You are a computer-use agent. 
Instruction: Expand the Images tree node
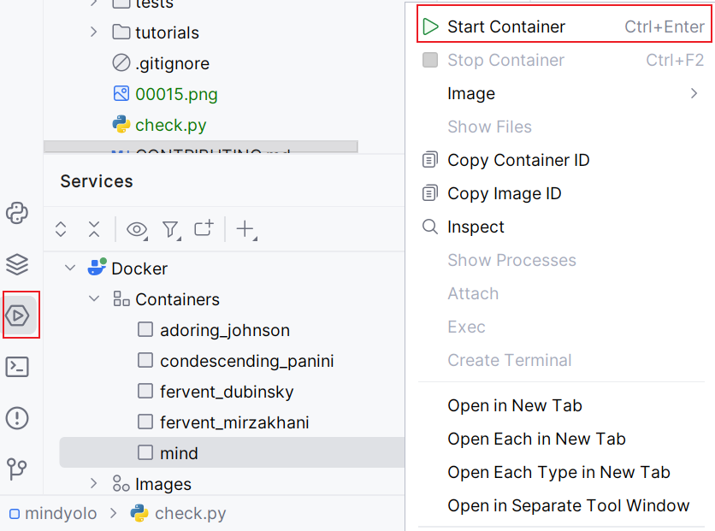point(94,484)
